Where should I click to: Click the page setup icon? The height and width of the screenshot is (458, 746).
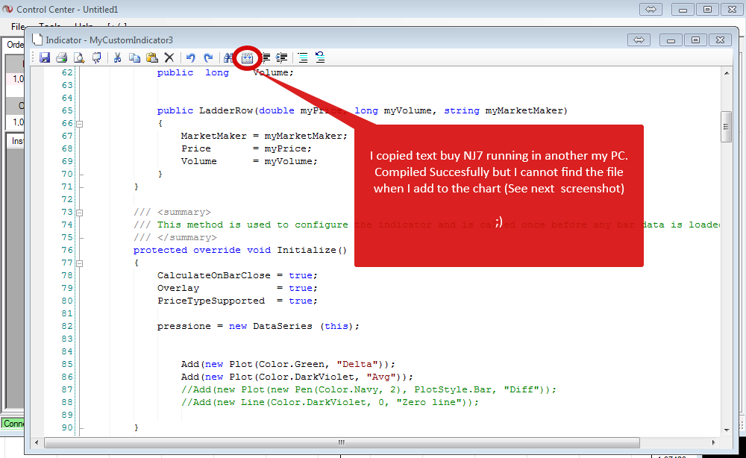[96, 58]
